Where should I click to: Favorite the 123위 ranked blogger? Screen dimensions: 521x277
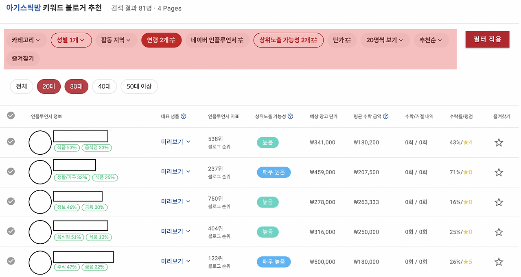pyautogui.click(x=499, y=262)
